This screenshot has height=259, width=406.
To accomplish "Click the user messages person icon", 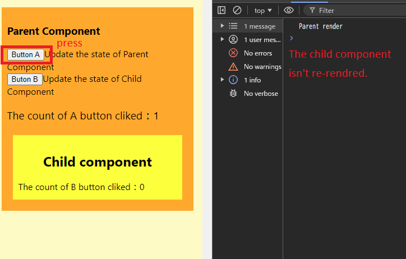I will (x=233, y=40).
